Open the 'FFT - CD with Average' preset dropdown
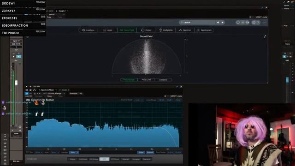295x166 pixels. point(54,94)
